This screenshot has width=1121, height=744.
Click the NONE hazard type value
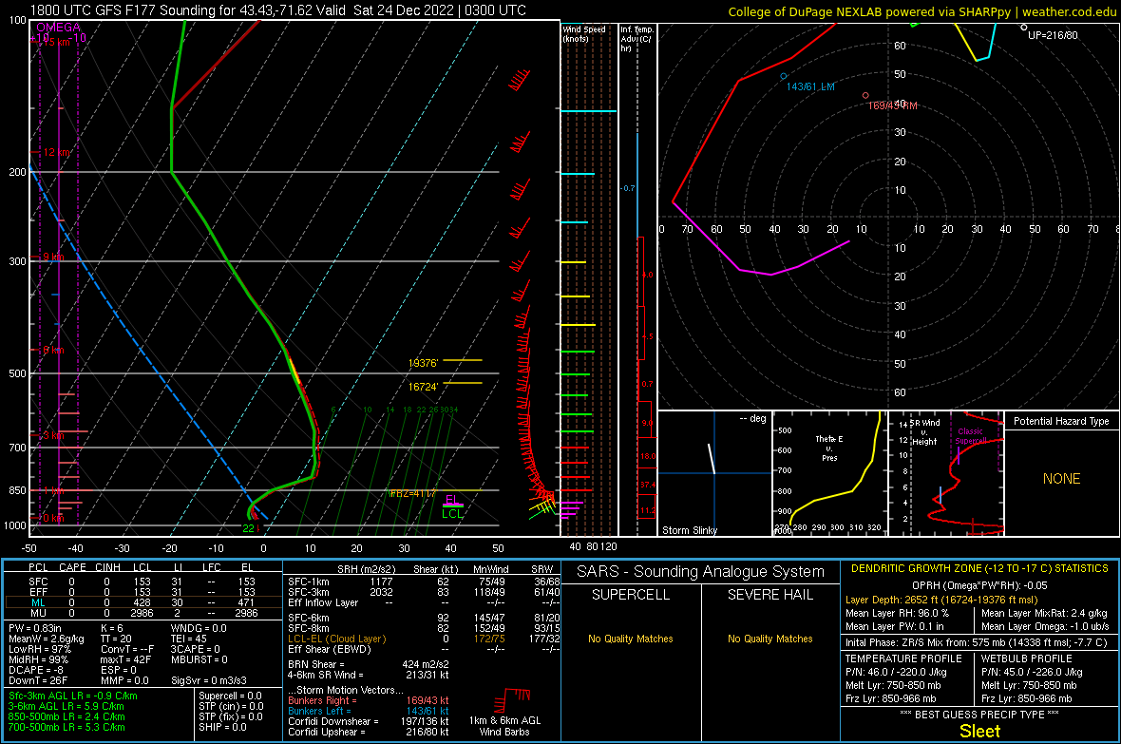click(1061, 479)
